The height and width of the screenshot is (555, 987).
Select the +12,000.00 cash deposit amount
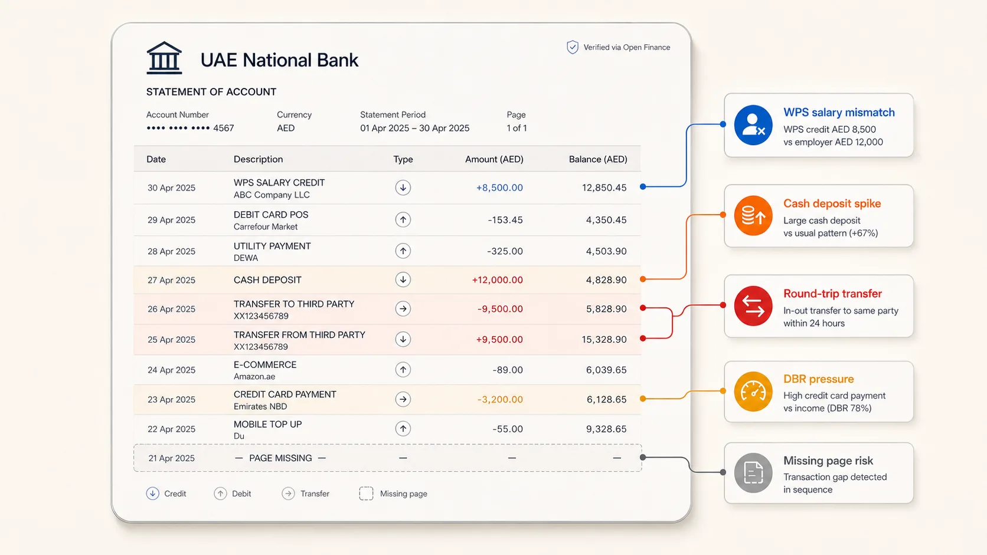click(x=497, y=280)
